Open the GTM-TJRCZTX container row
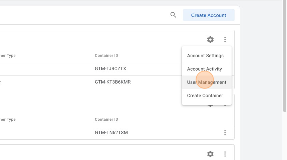The width and height of the screenshot is (287, 160). click(110, 69)
